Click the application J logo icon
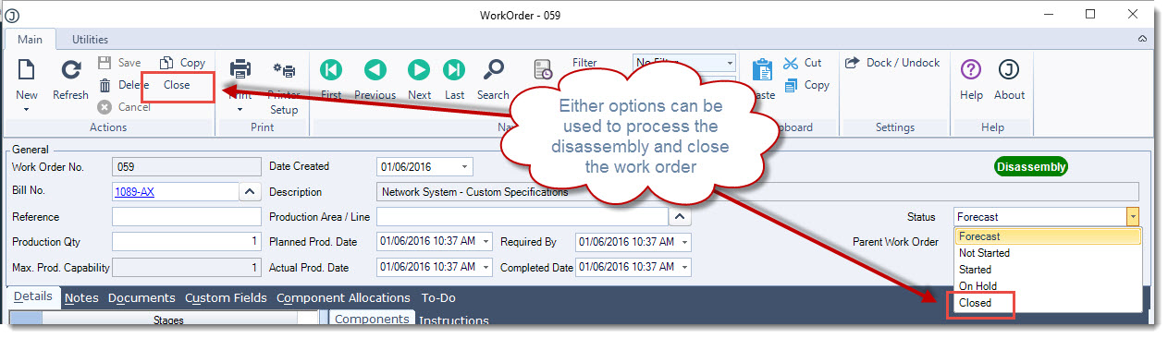This screenshot has width=1168, height=338. click(13, 15)
